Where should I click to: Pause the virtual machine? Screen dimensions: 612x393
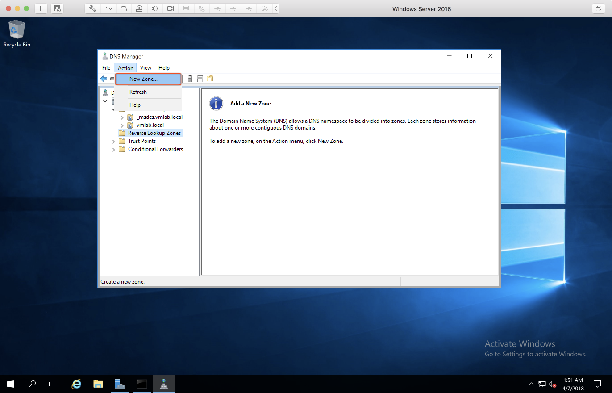41,8
